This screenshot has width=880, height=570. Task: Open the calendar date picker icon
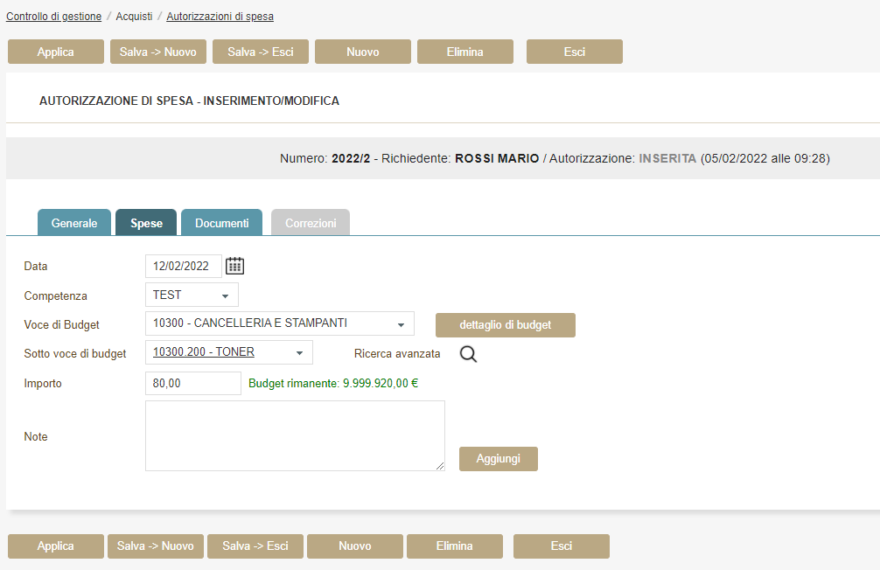[234, 266]
